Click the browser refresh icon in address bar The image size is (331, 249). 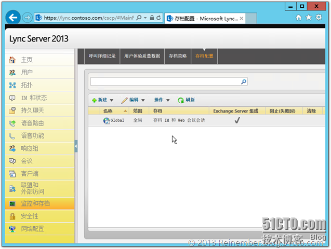[158, 18]
